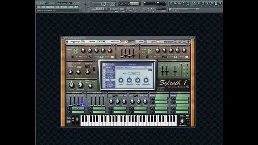258x145 pixels.
Task: Open the Options menu in FL Studio
Action: [x=64, y=7]
